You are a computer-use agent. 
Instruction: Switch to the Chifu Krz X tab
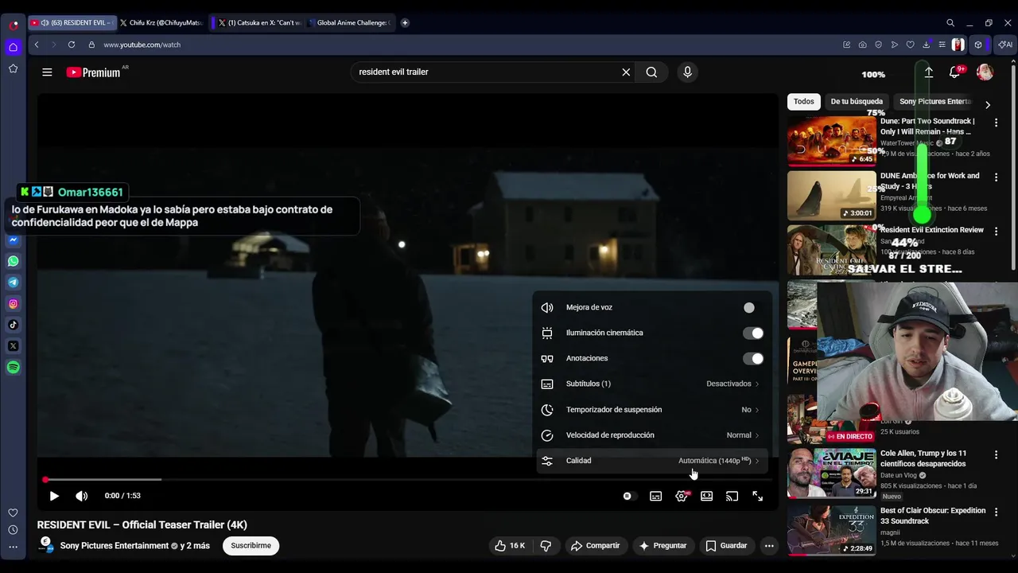(161, 23)
